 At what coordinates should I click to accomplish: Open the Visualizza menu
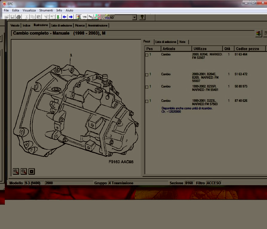(29, 10)
